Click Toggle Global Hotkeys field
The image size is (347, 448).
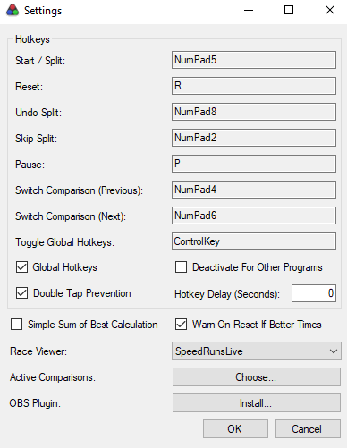tap(254, 241)
